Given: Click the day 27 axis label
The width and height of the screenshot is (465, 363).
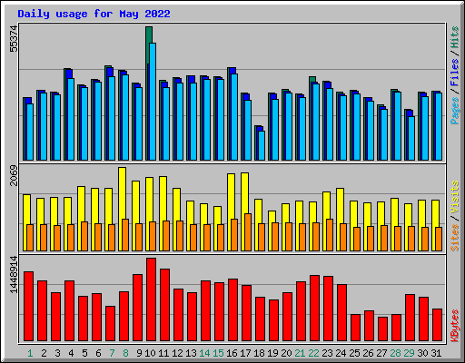Looking at the screenshot, I should 382,353.
